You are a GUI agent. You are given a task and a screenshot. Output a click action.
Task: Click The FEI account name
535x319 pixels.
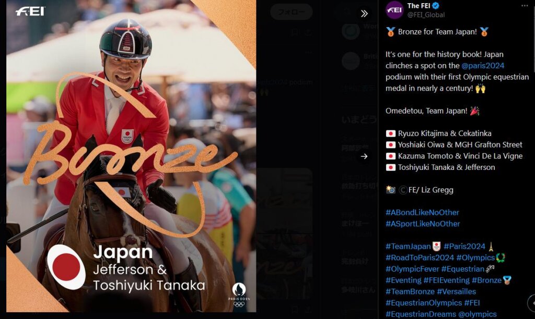(x=418, y=5)
